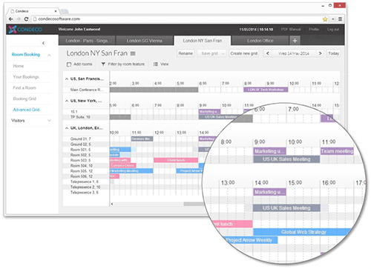This screenshot has width=371, height=269.
Task: Reload the page with the refresh icon
Action: click(26, 19)
